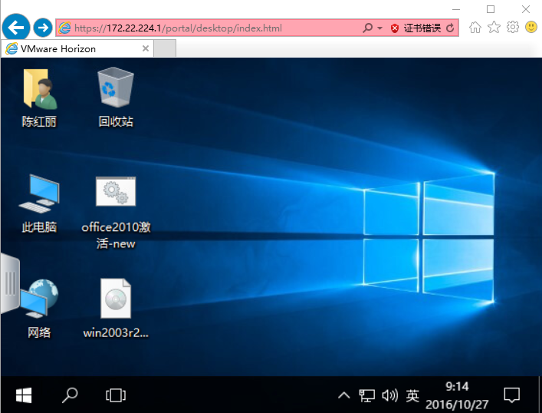Expand the VMware Horizon side panel handle
This screenshot has width=542, height=413.
coord(9,283)
